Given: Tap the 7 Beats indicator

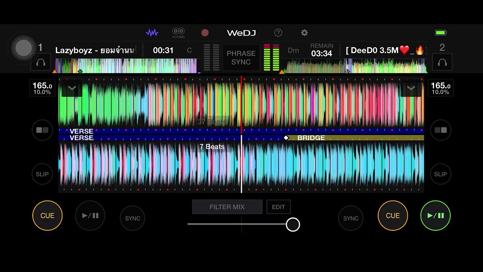Looking at the screenshot, I should pyautogui.click(x=212, y=147).
